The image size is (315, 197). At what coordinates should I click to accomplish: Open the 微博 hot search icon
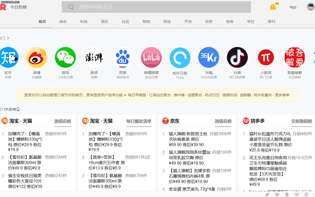tap(37, 57)
